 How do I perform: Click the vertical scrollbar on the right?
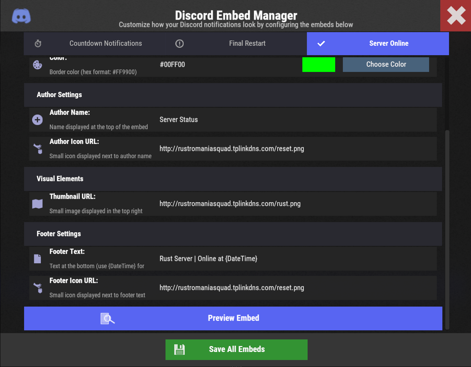click(447, 229)
